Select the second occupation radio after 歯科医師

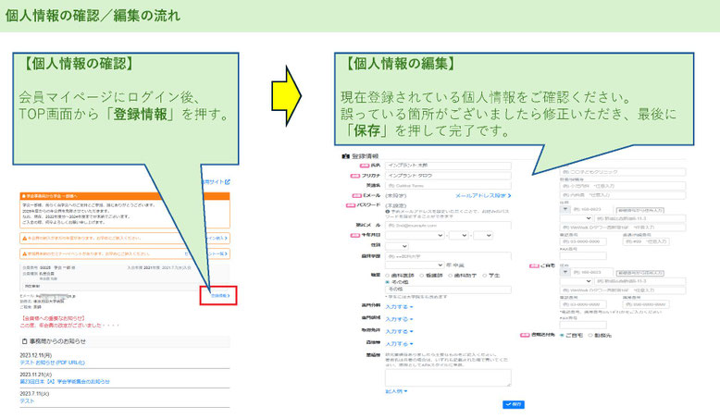point(421,276)
